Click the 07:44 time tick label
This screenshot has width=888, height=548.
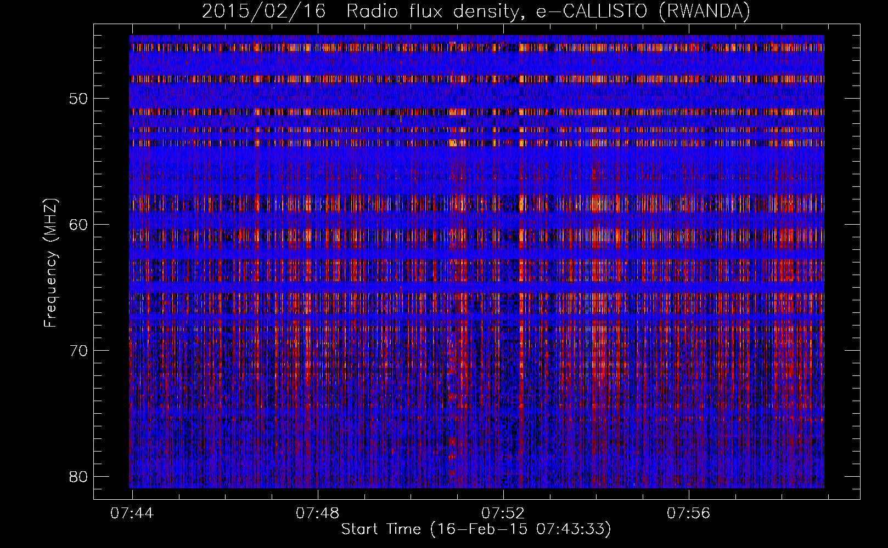(x=132, y=513)
